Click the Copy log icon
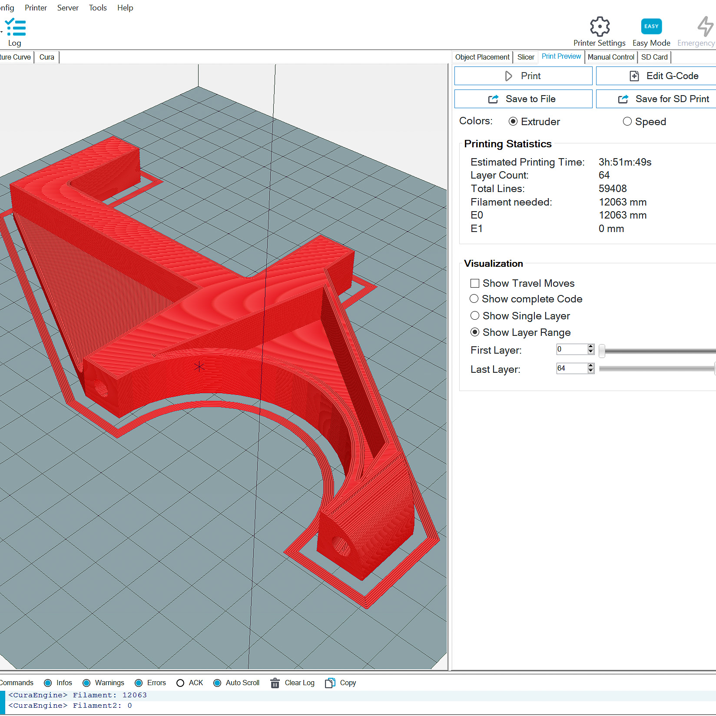This screenshot has width=716, height=716. click(330, 683)
